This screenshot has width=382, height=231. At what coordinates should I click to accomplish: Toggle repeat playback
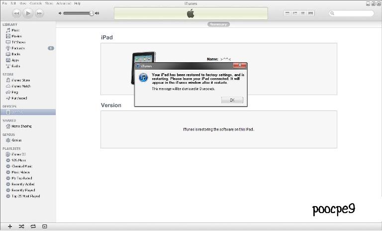[x=33, y=227]
